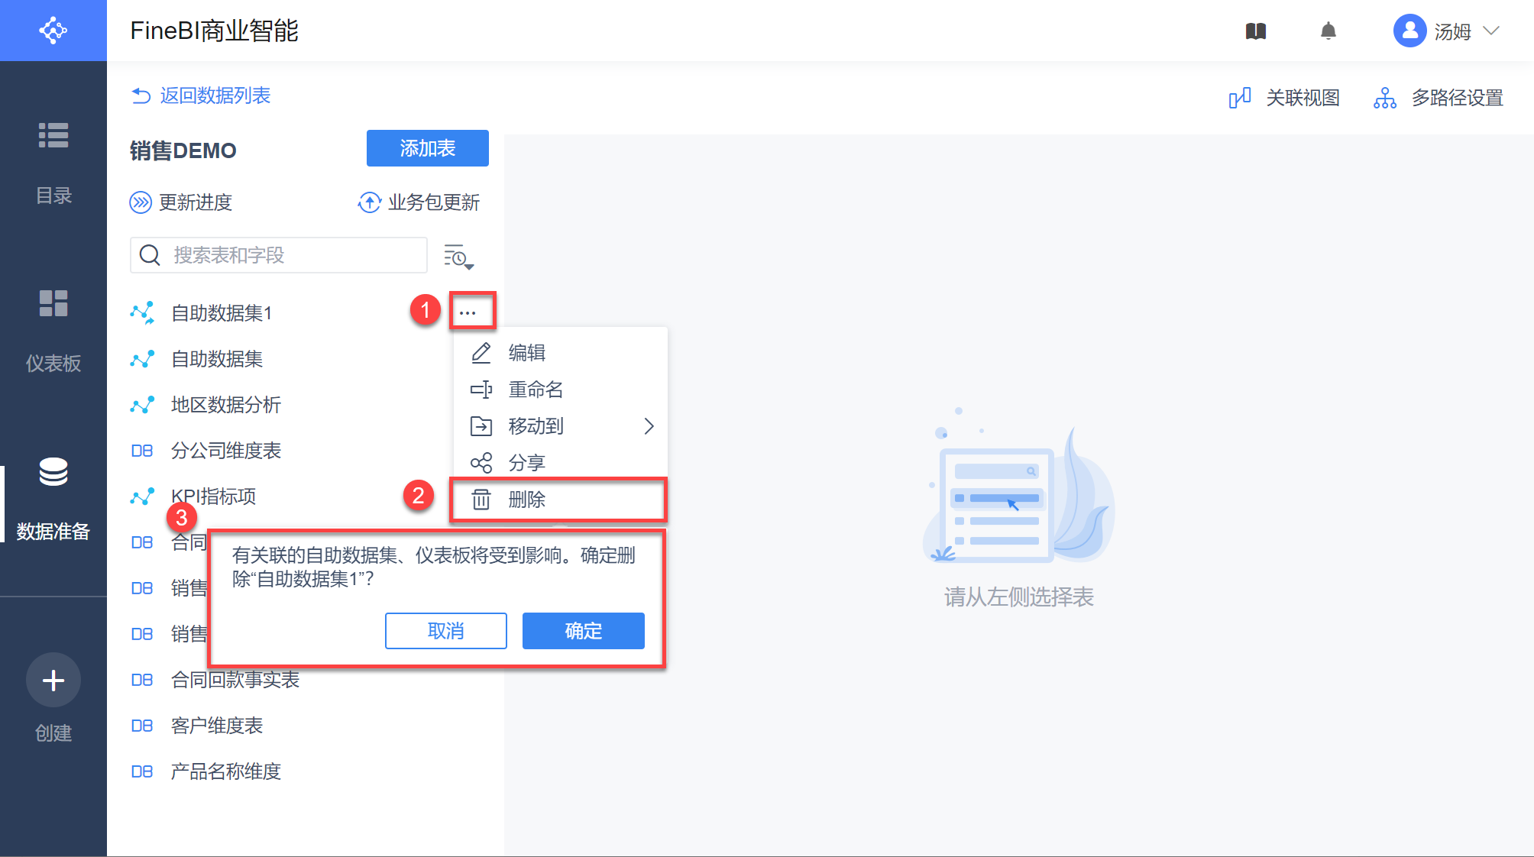Open the 仪表板 dashboard sidebar icon
1534x857 pixels.
coord(53,303)
